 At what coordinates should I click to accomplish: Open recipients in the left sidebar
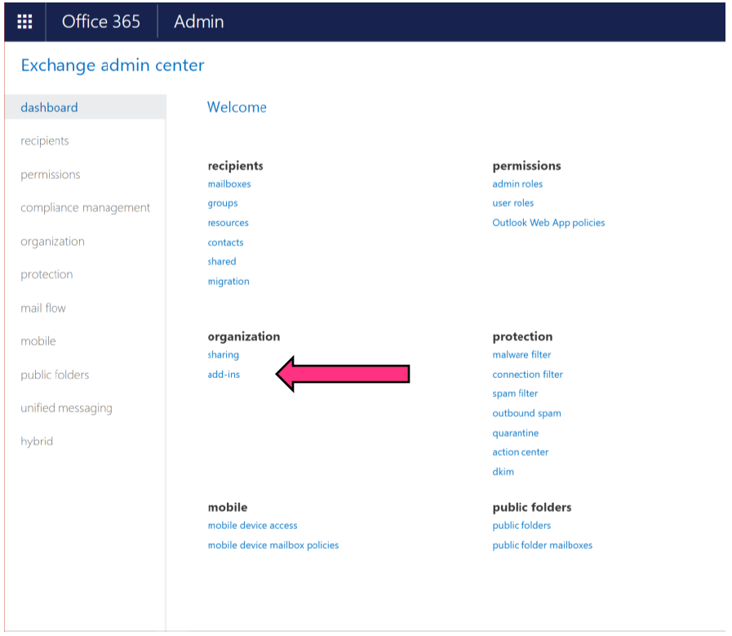point(45,140)
